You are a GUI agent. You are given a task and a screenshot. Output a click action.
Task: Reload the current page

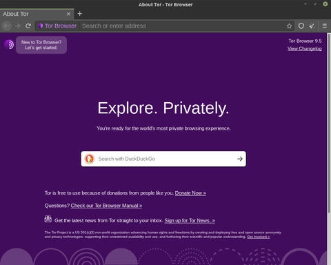pos(28,26)
